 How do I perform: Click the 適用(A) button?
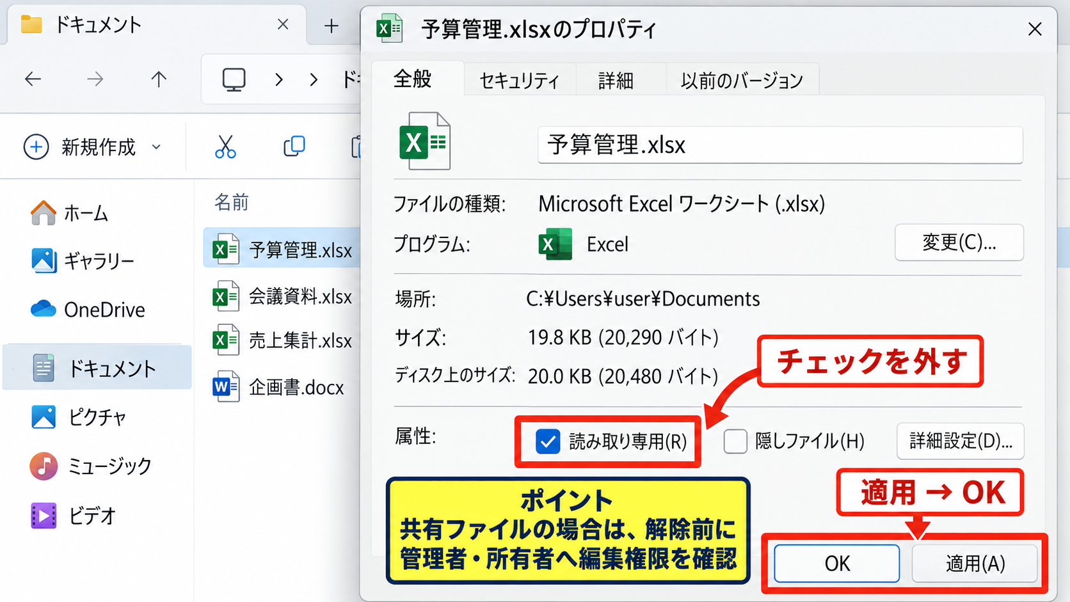pyautogui.click(x=975, y=563)
